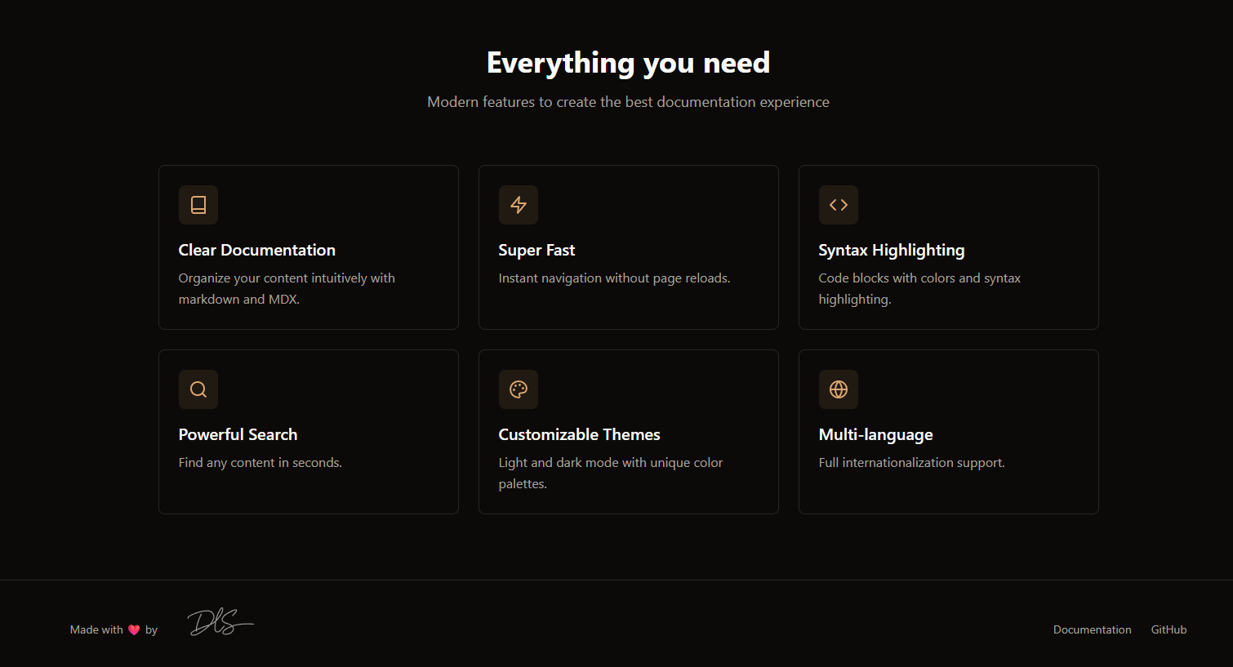Click the heart icon in the footer
The width and height of the screenshot is (1233, 667).
[136, 629]
